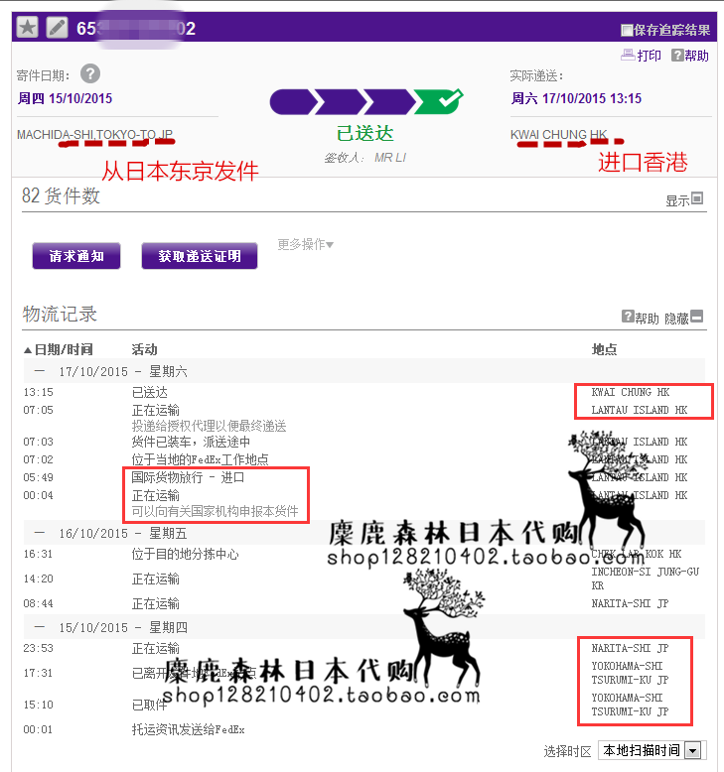Click question mark beside 寄件日期
Viewport: 724px width, 772px height.
pyautogui.click(x=90, y=73)
